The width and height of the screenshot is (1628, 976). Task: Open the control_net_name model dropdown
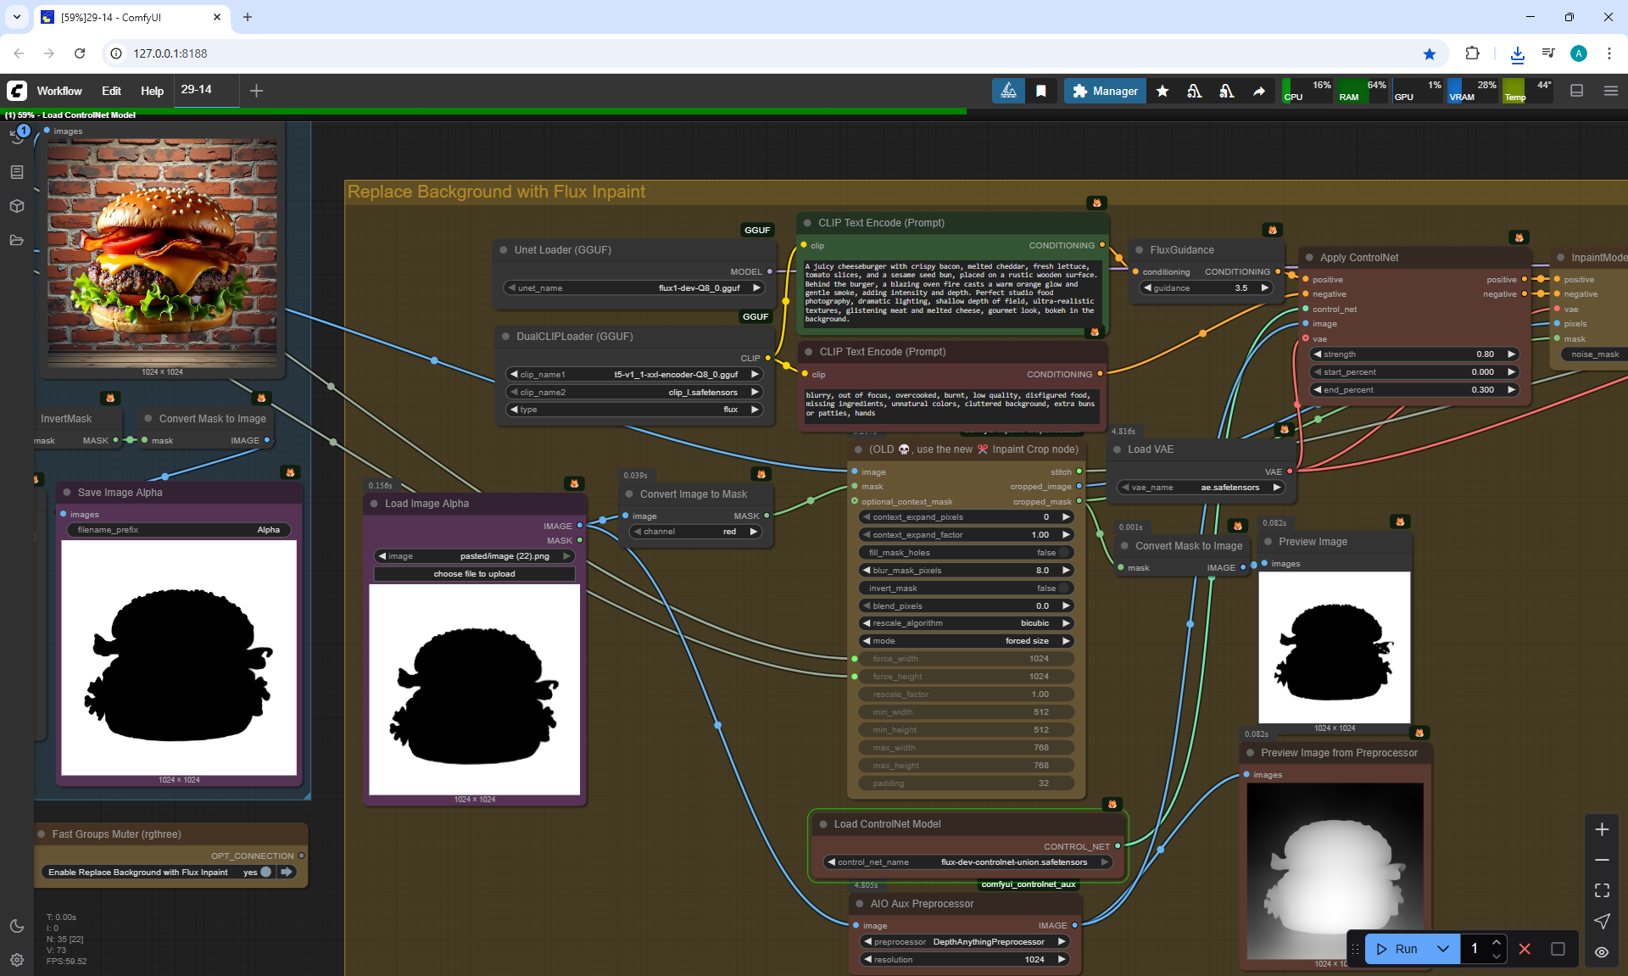point(967,862)
